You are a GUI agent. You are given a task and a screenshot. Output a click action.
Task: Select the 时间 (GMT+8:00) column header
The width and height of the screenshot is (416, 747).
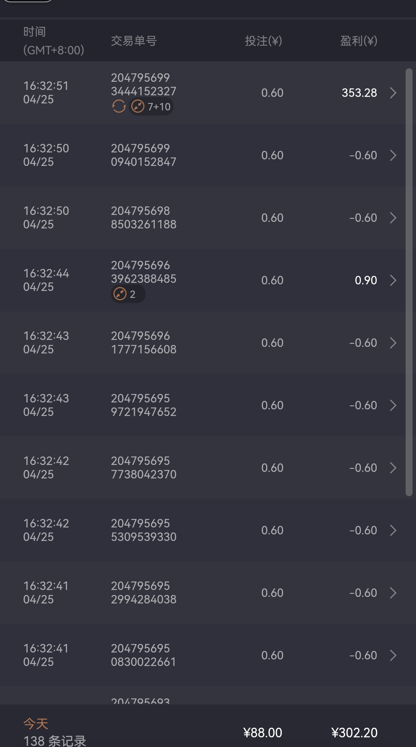pyautogui.click(x=54, y=41)
